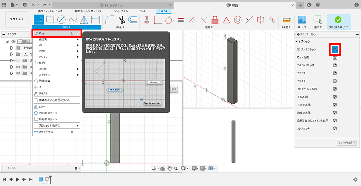Screen dimensions: 361x186
Task: Toggle visibility eye of root component
Action: tap(13, 42)
